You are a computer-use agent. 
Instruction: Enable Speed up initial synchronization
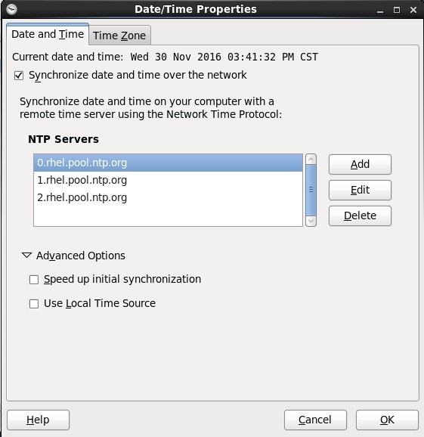34,280
